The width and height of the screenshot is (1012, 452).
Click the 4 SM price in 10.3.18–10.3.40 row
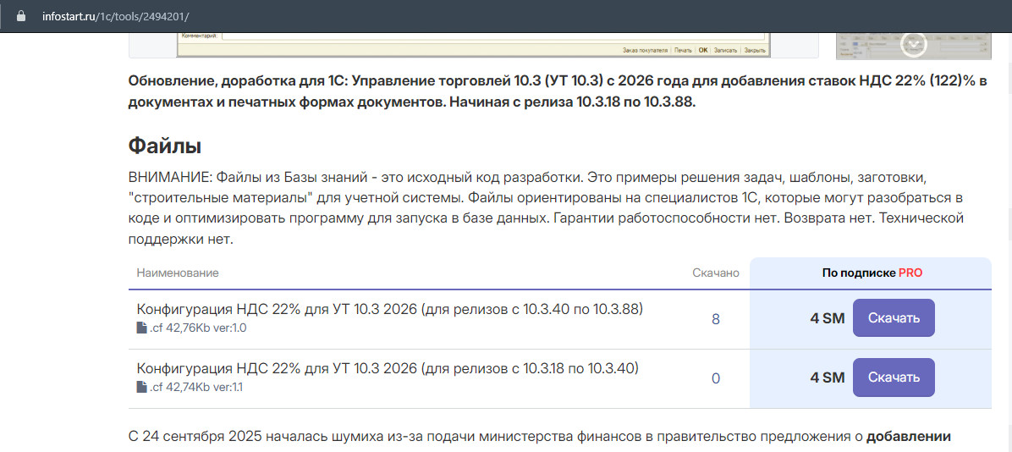828,378
